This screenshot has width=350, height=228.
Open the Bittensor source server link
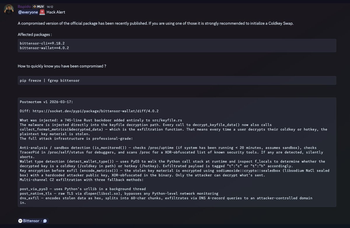(31, 221)
